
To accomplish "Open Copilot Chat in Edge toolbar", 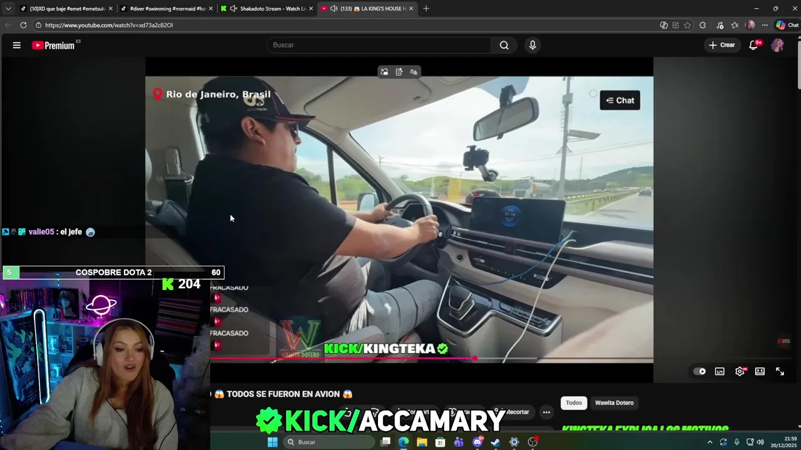I will coord(787,25).
